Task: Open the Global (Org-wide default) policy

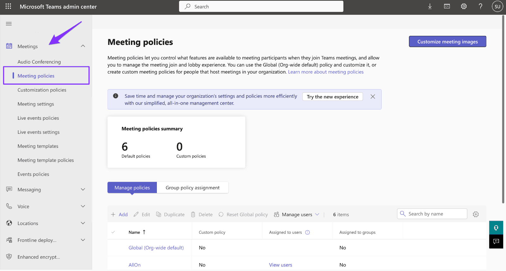Action: [156, 248]
